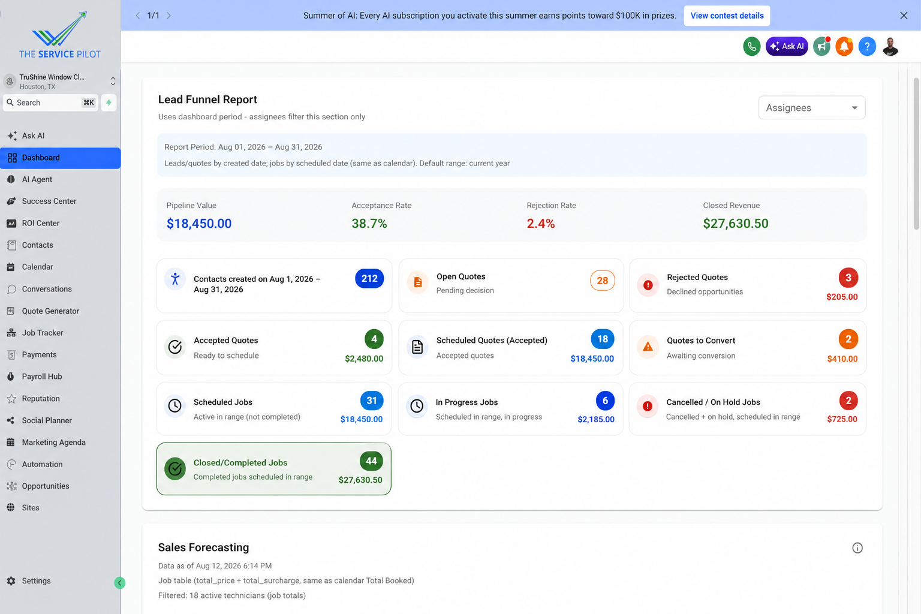Click the Closed Revenue $27,630.50 figure
921x614 pixels.
736,224
